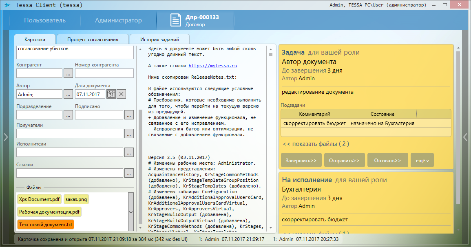The height and width of the screenshot is (247, 471).
Task: Select the 'скорректировать бюджет' subtask table row
Action: pyautogui.click(x=366, y=123)
